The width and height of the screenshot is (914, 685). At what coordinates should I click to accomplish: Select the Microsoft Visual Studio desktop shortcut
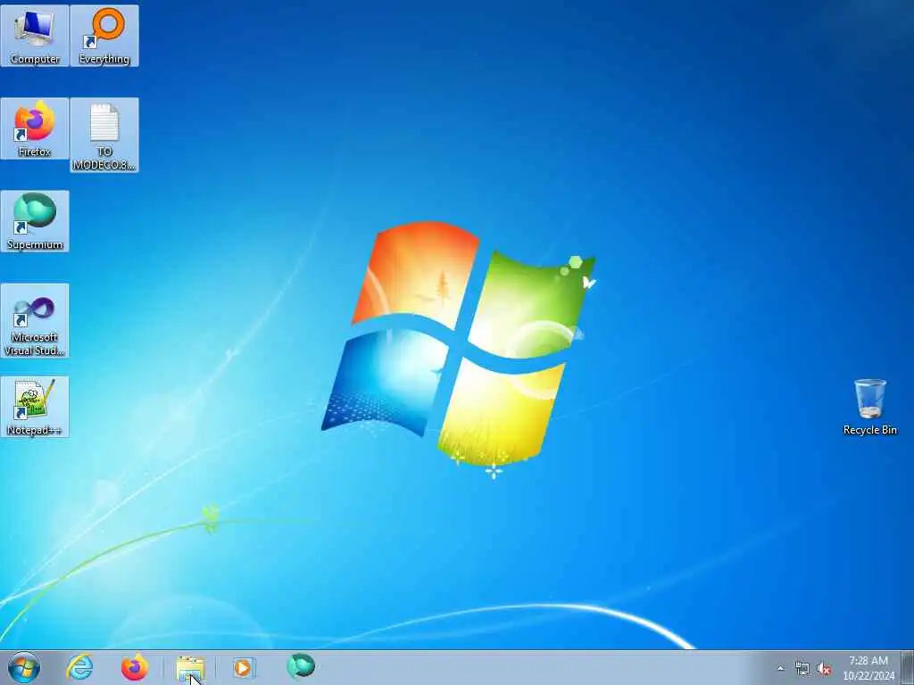pos(35,320)
